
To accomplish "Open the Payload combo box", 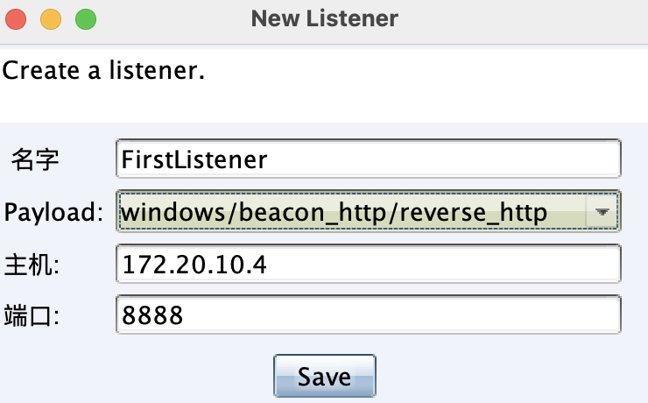I will 350,211.
